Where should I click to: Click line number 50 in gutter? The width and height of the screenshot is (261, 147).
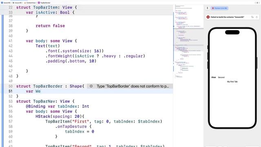point(11,86)
